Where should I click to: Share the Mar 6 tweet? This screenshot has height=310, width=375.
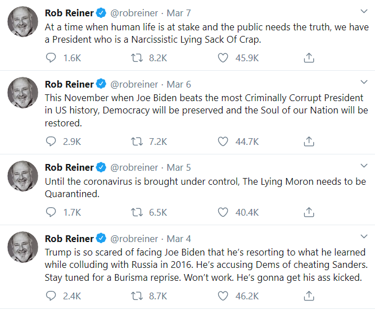pos(309,142)
